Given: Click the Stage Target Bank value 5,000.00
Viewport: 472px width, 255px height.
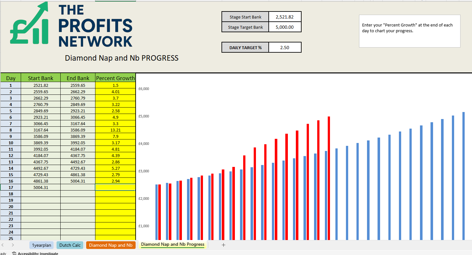Looking at the screenshot, I should [x=285, y=27].
